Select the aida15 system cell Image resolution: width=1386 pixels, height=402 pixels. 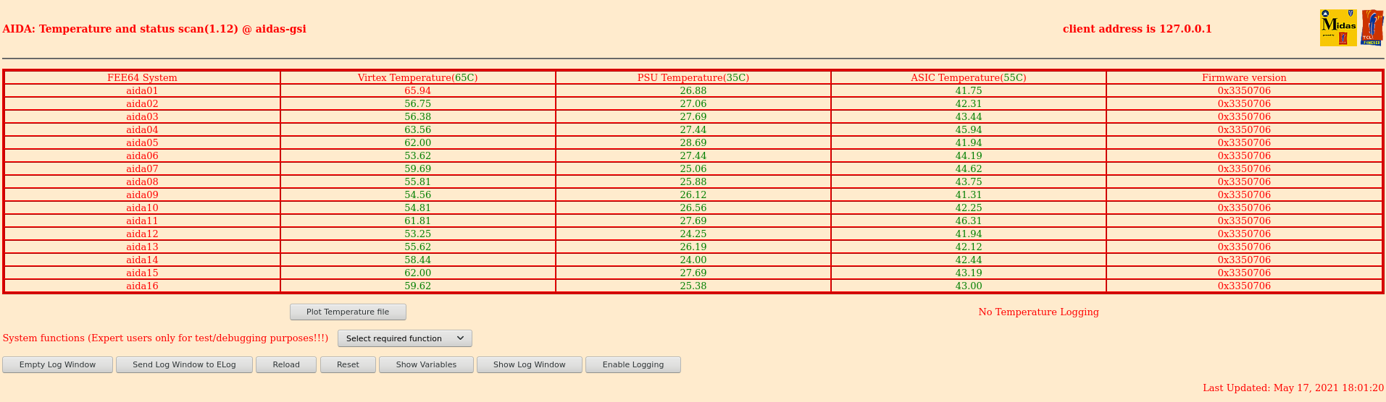coord(142,273)
